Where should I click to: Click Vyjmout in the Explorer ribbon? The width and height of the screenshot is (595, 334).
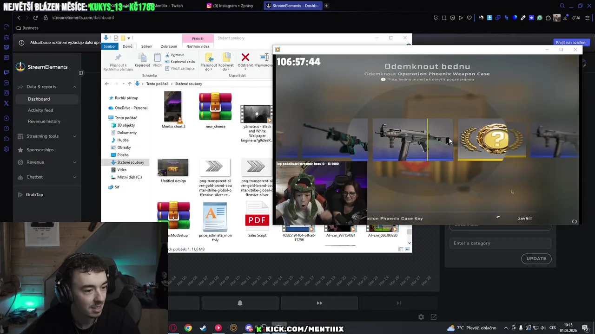coord(174,55)
